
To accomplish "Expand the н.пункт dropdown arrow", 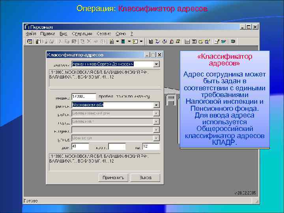I will (x=156, y=130).
